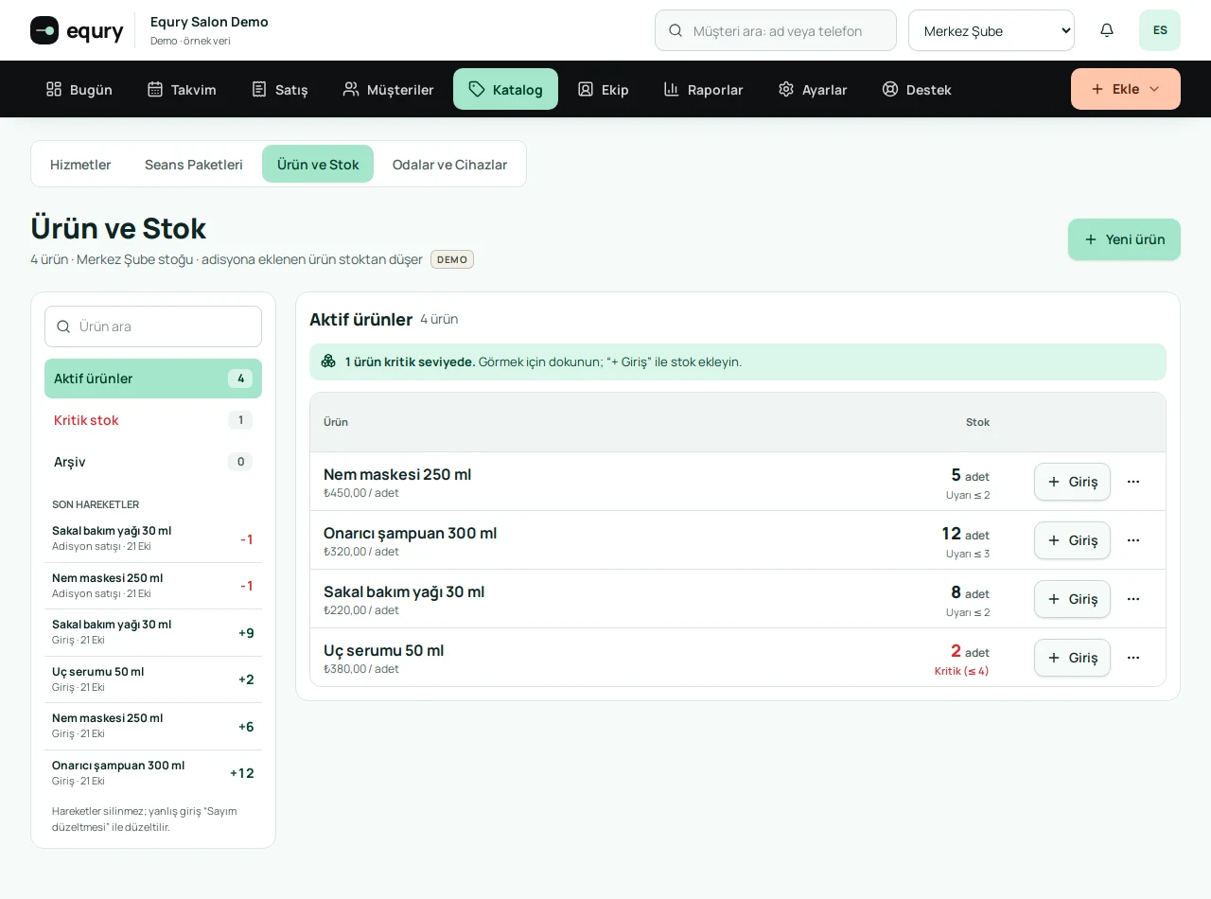
Task: Focus the customer search field
Action: (x=776, y=30)
